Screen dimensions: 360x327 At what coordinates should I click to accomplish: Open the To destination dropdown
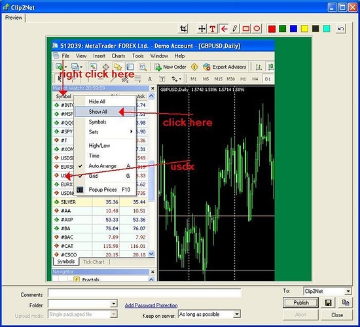click(348, 291)
